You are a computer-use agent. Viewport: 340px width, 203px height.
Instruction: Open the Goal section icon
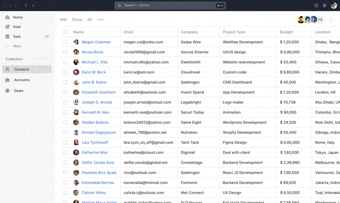pos(8,27)
